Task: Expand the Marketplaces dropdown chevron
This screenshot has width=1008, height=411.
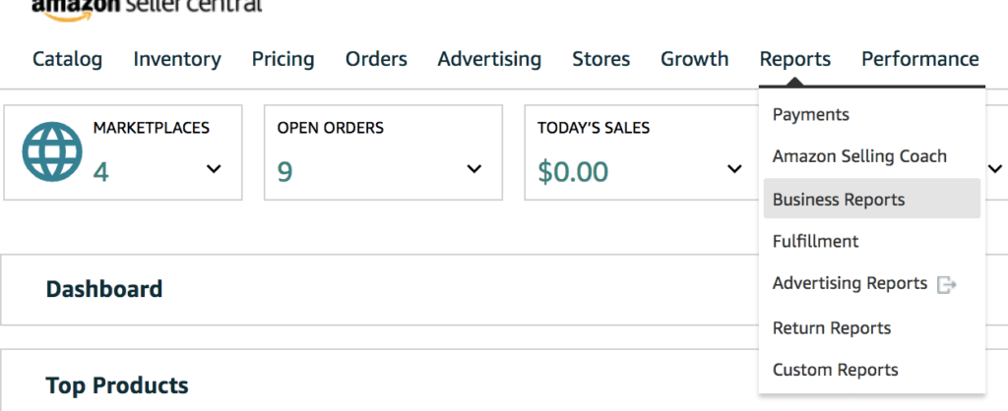Action: [214, 169]
